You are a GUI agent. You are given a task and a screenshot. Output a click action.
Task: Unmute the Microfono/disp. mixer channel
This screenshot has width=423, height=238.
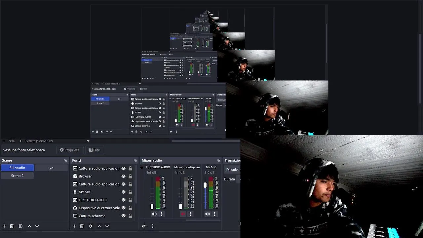(x=183, y=214)
